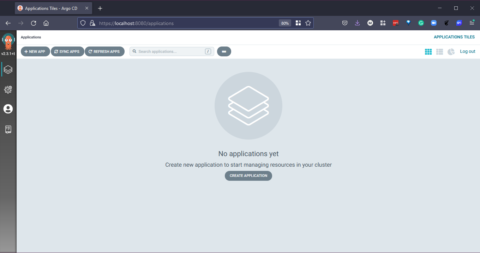Click the Argo CD octopus logo

pyautogui.click(x=8, y=42)
